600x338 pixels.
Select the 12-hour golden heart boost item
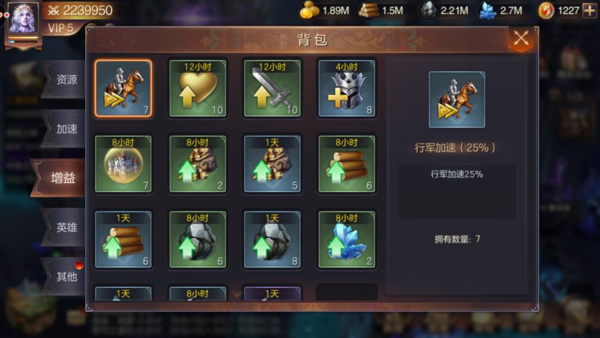[197, 88]
